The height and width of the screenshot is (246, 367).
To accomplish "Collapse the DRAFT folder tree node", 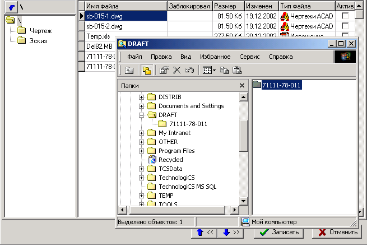I will [142, 115].
